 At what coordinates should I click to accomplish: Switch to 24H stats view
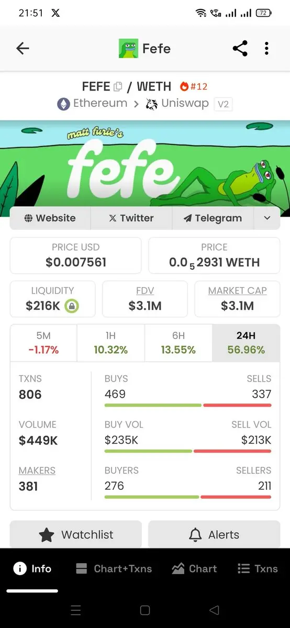pos(246,343)
